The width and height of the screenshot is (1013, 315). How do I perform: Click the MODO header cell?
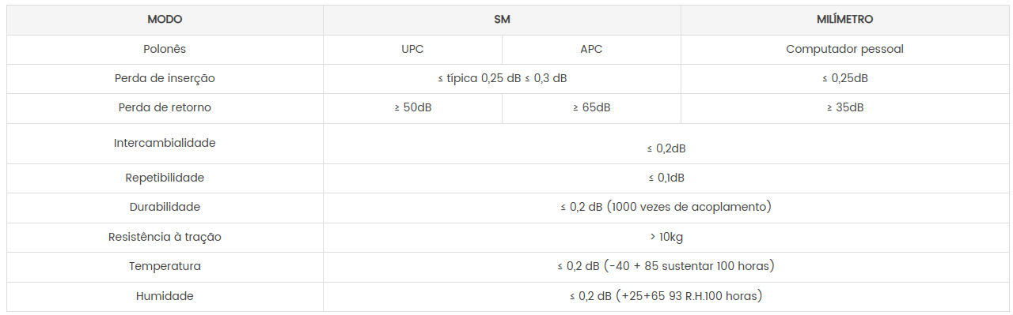coord(165,20)
